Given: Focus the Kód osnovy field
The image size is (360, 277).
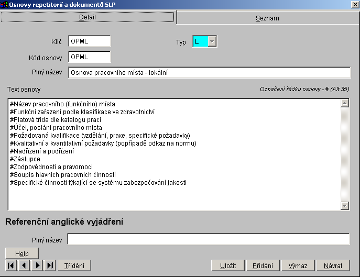Looking at the screenshot, I should pyautogui.click(x=89, y=57).
